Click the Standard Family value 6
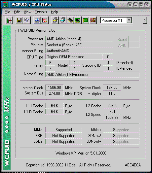 tap(50, 63)
